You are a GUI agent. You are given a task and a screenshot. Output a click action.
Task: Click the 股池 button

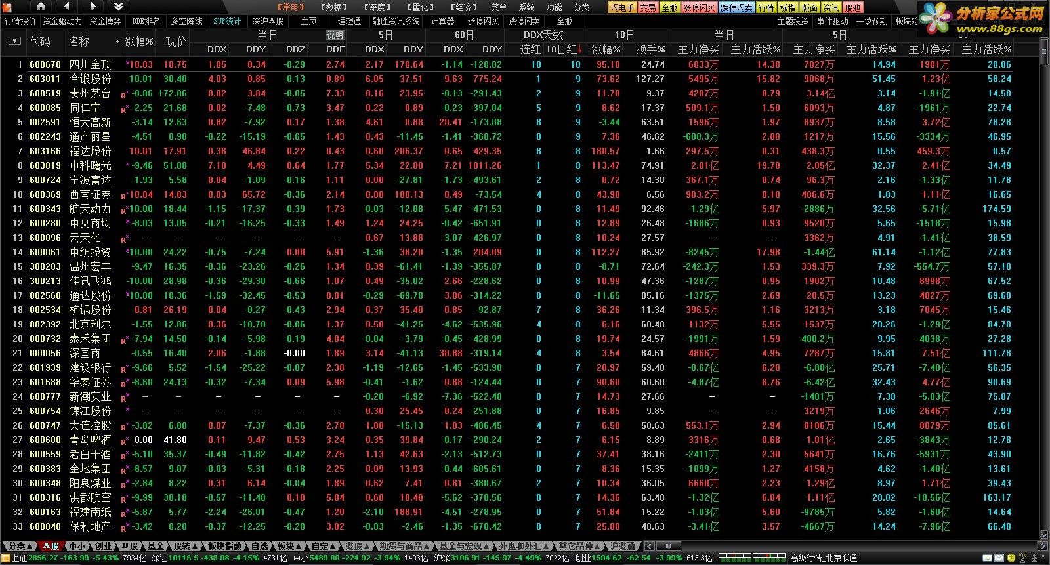pos(852,8)
